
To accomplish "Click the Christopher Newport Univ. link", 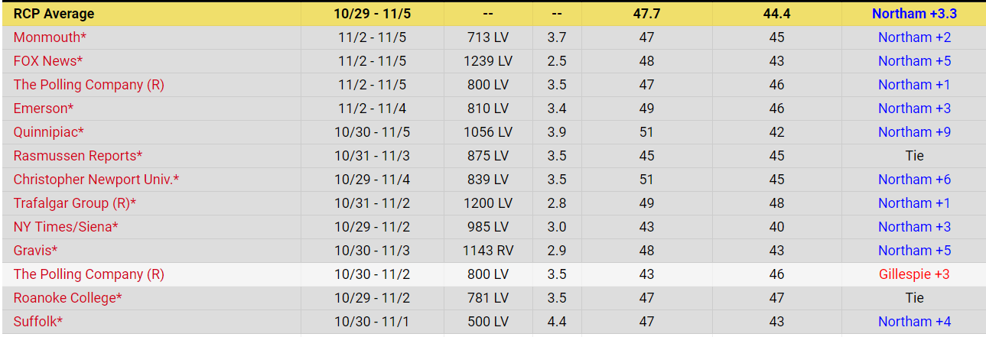I will tap(96, 180).
